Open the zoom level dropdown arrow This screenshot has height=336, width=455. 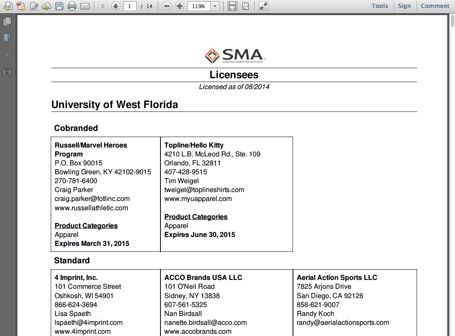215,6
